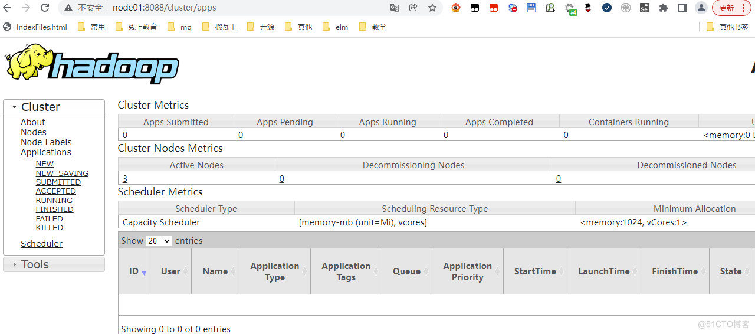This screenshot has width=755, height=334.
Task: Open the extensions puzzle icon
Action: (x=664, y=8)
